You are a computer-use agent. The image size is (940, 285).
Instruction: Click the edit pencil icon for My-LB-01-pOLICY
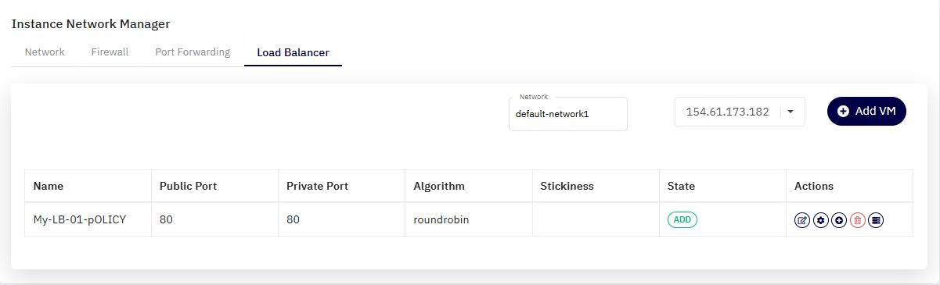(x=801, y=220)
